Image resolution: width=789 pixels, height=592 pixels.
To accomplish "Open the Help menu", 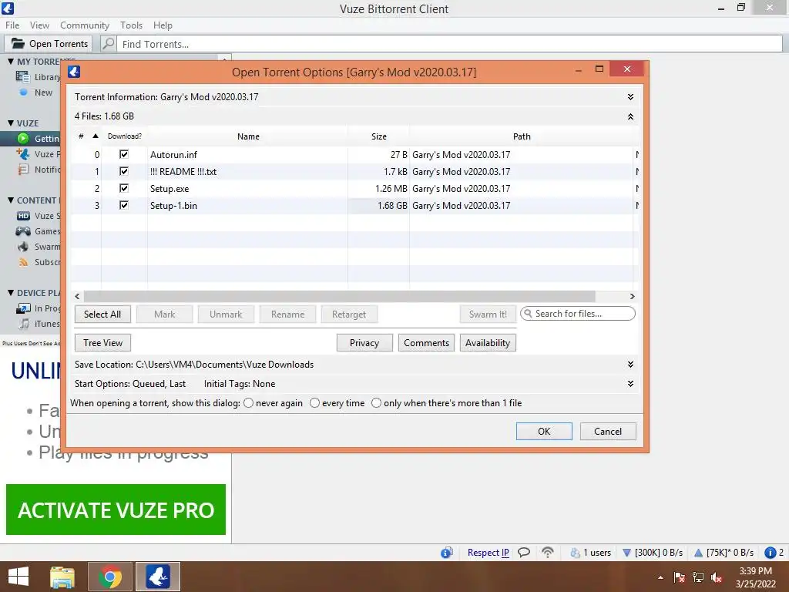I will [163, 25].
